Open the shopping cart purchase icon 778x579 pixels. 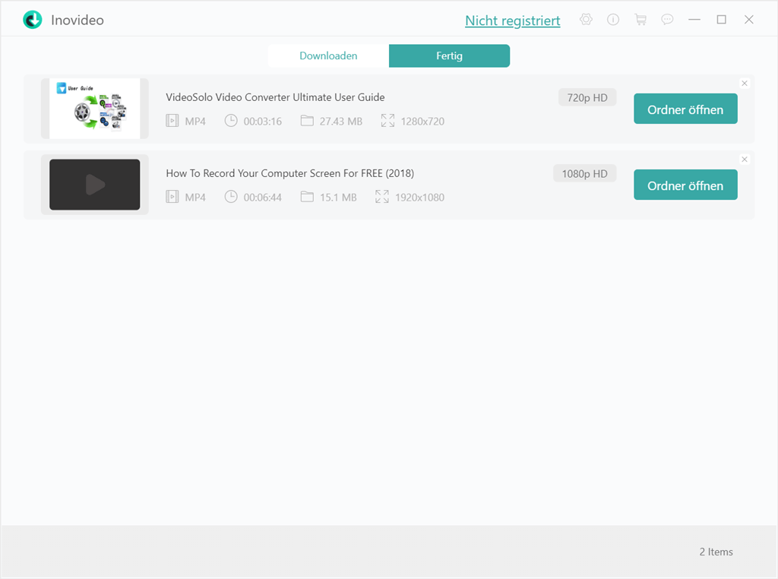(640, 19)
